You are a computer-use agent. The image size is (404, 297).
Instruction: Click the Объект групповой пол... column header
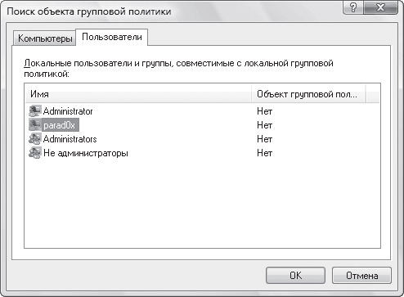tap(308, 94)
